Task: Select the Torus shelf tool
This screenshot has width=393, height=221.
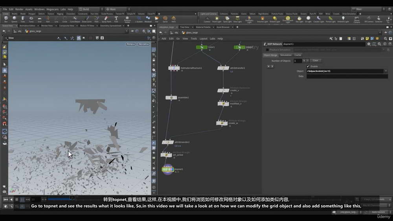Action: click(x=31, y=19)
